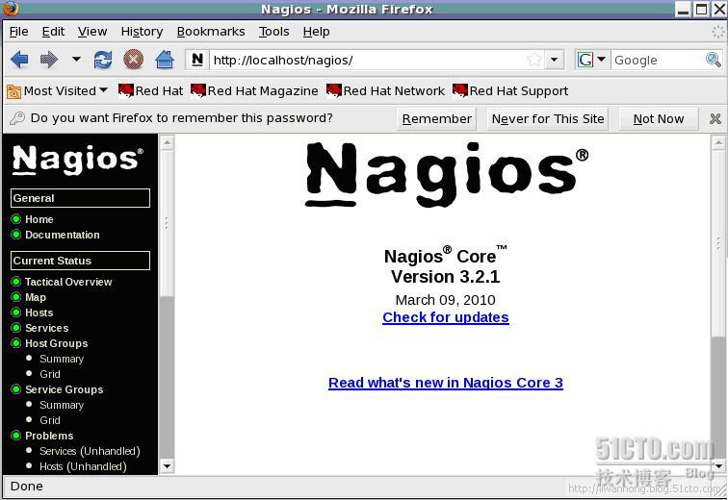Bookmark this page with the star icon

(x=534, y=60)
